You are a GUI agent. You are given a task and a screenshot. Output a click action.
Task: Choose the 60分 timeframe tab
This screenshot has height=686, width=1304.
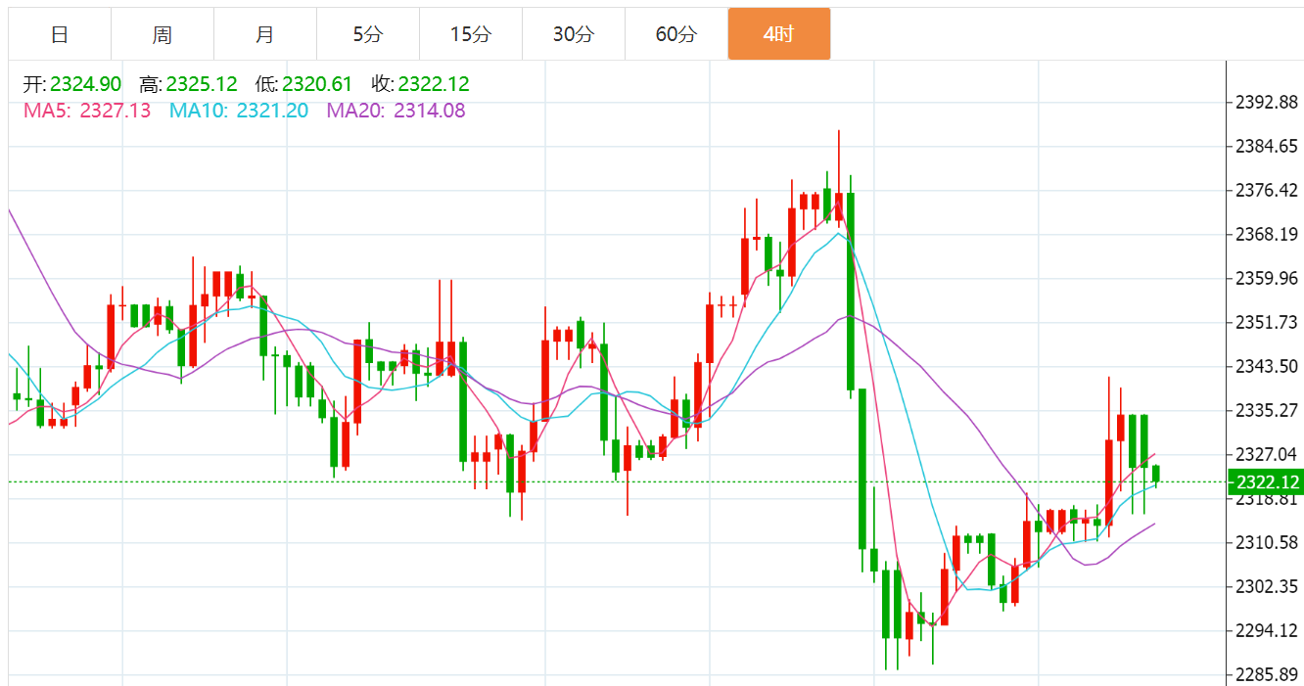[676, 34]
